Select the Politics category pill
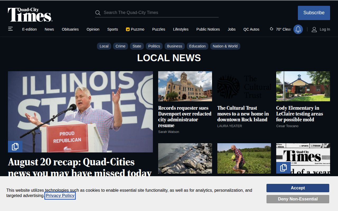 pyautogui.click(x=154, y=46)
